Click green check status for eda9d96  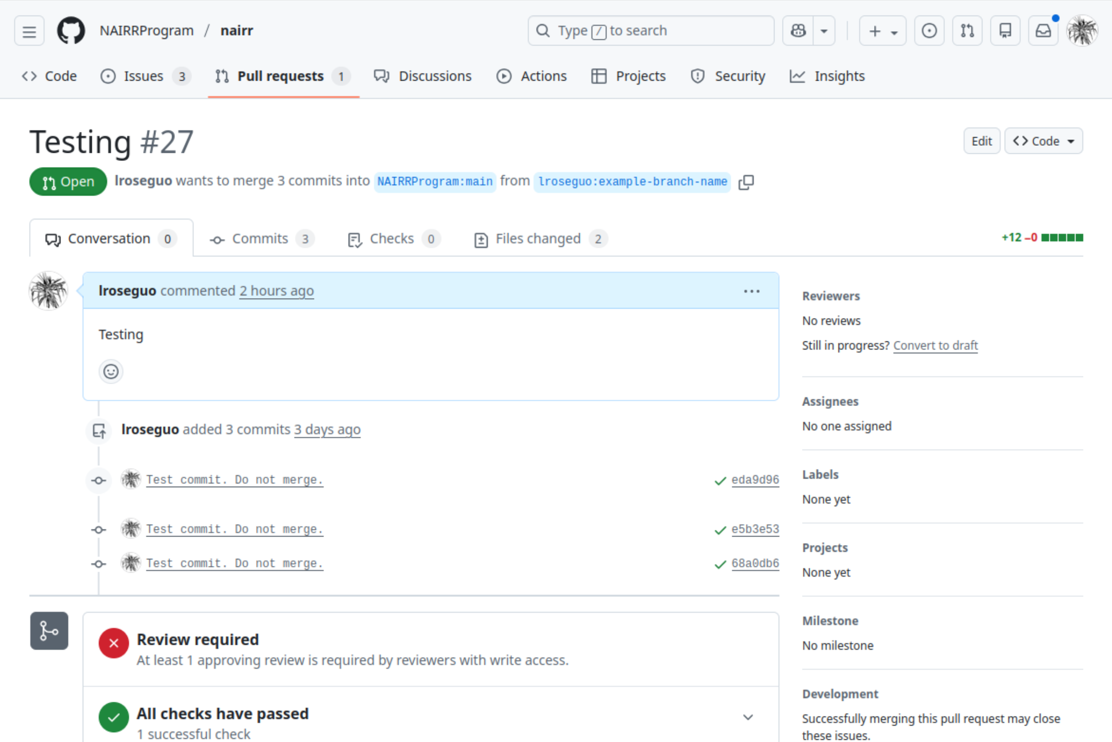click(720, 481)
